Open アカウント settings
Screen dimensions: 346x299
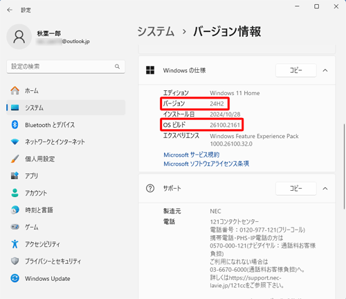pos(66,193)
